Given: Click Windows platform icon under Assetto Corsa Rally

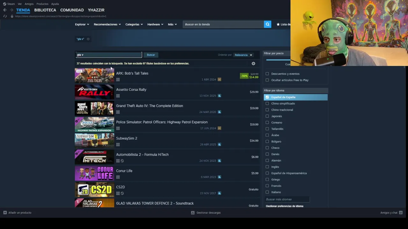Looking at the screenshot, I should pos(118,96).
